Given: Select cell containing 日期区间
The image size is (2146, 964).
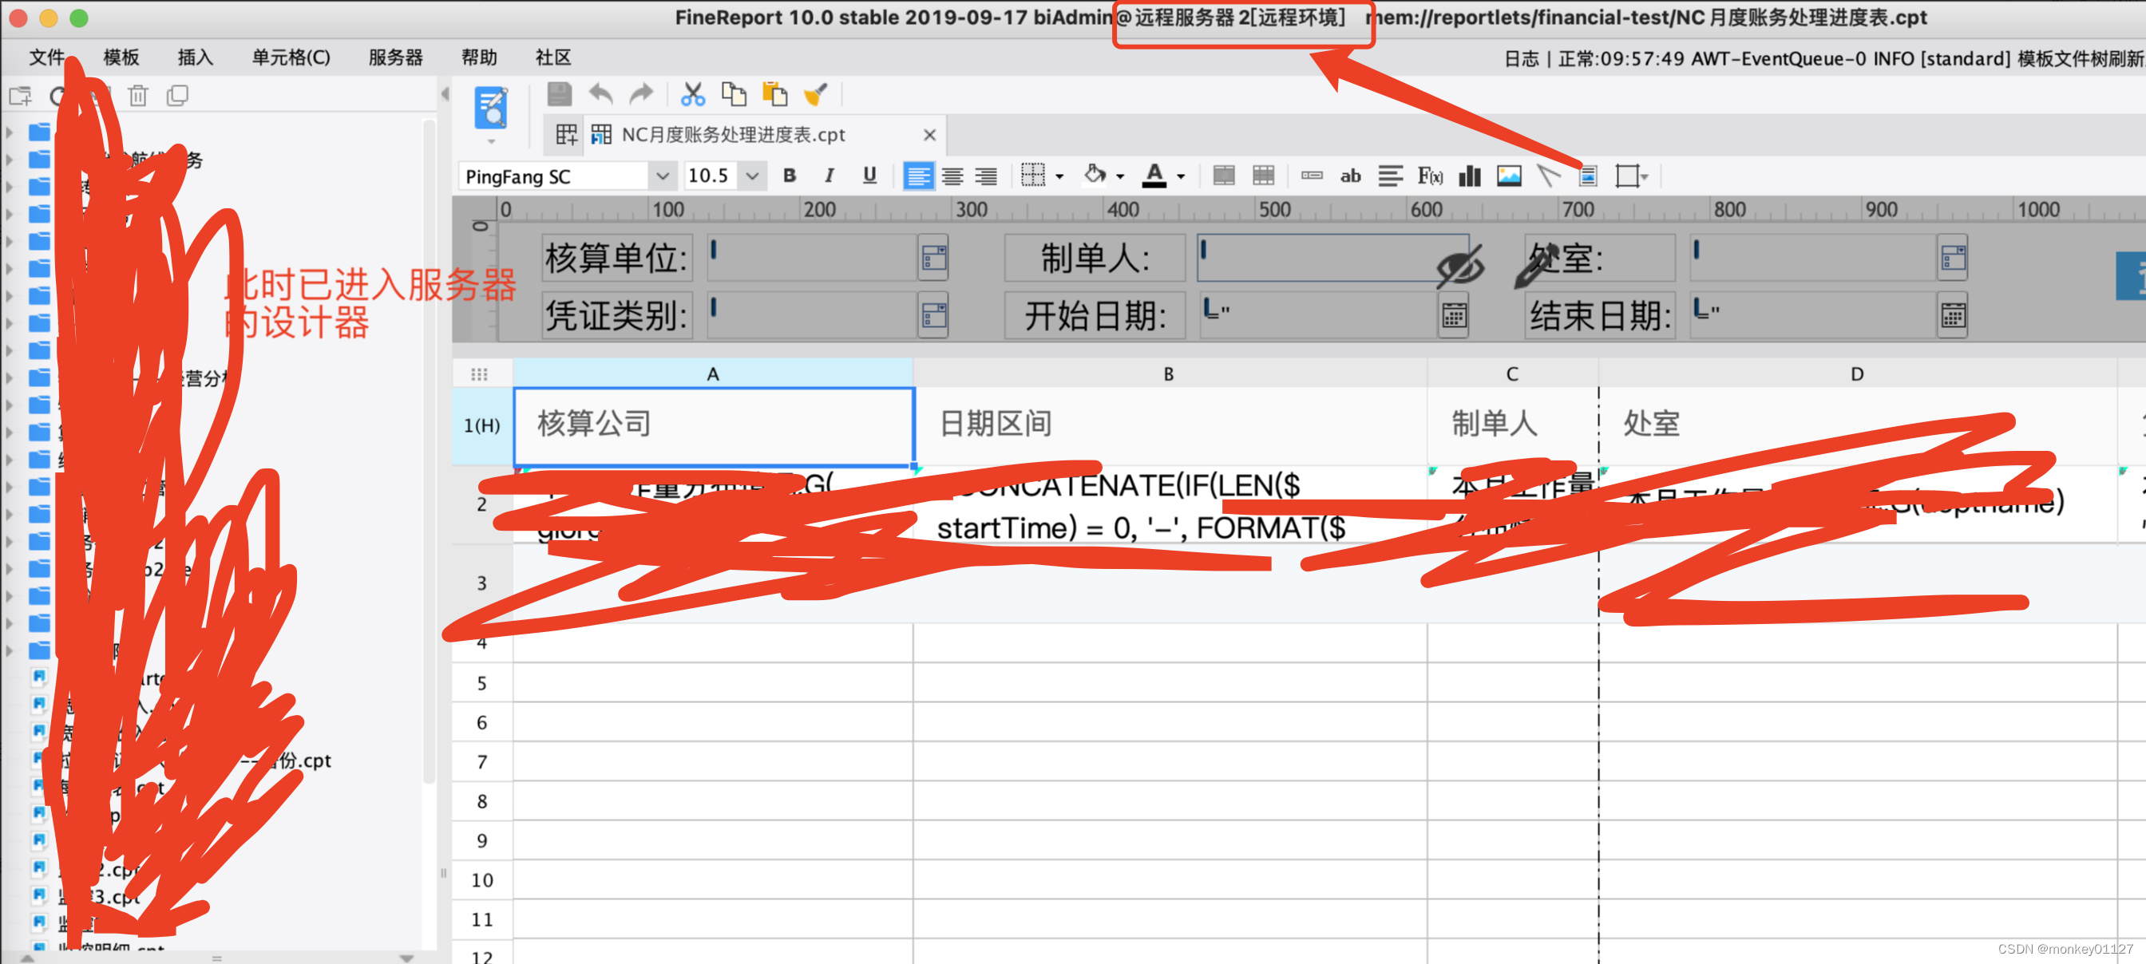Looking at the screenshot, I should point(1170,425).
